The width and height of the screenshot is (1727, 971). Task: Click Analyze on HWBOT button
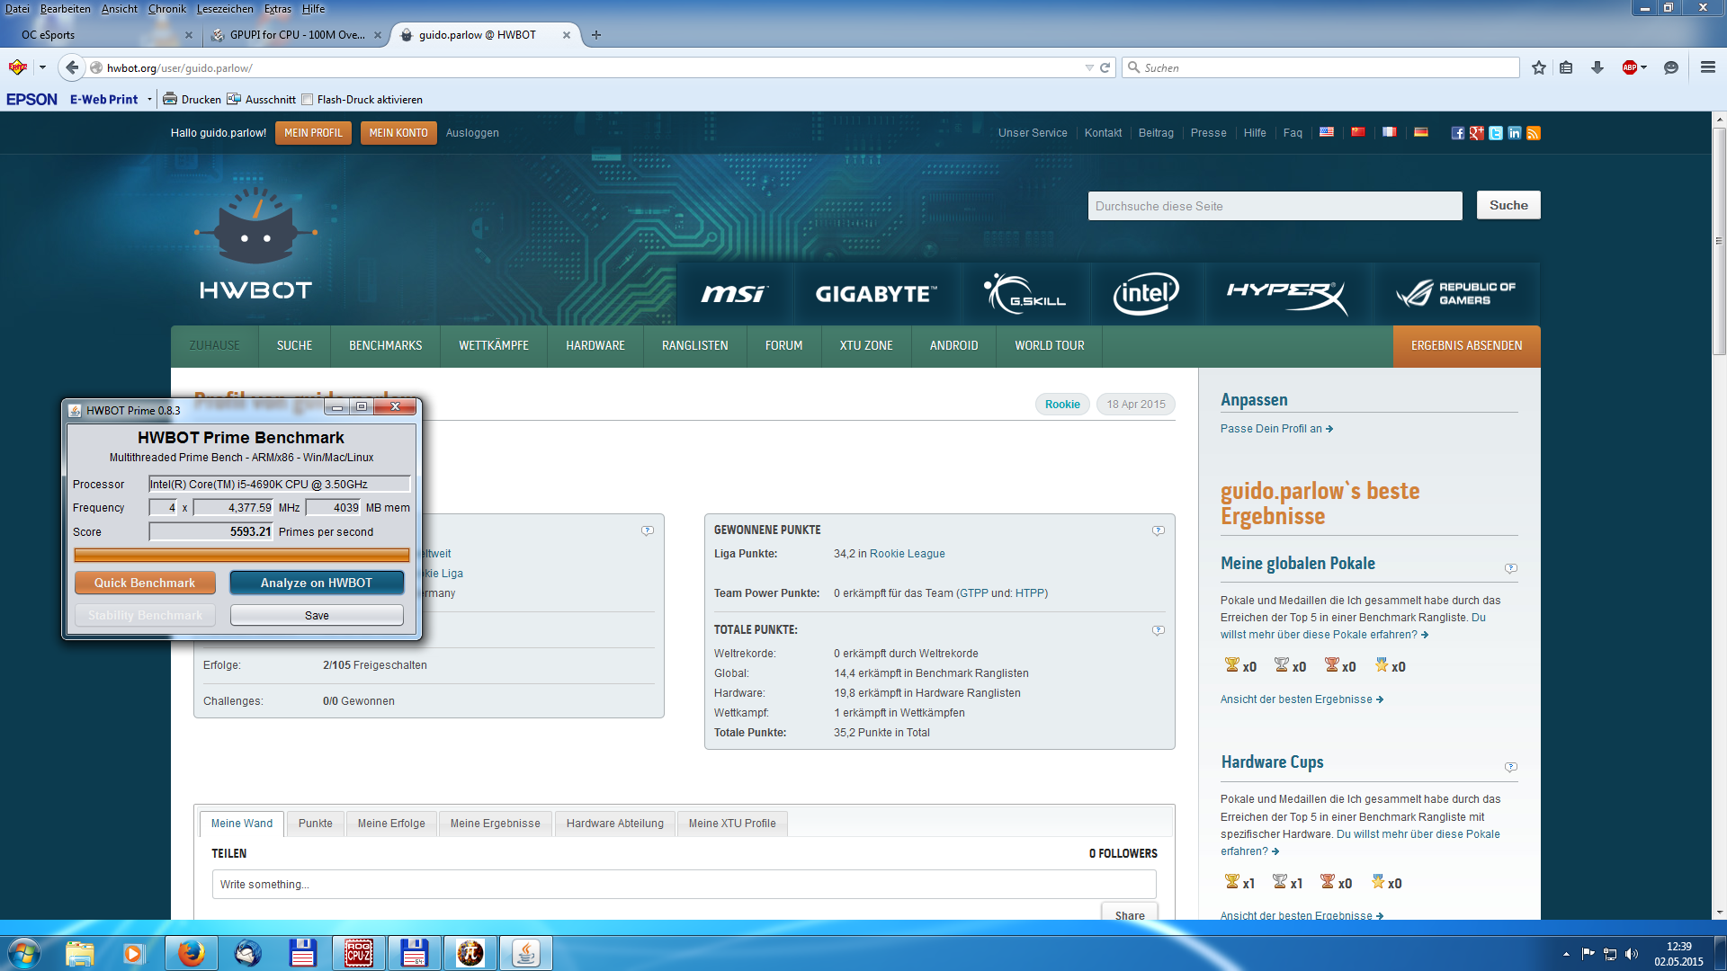pyautogui.click(x=317, y=583)
